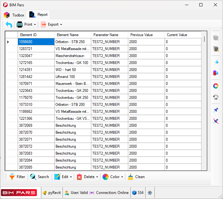Click the crossed-out pushpin icon

pos(216,121)
